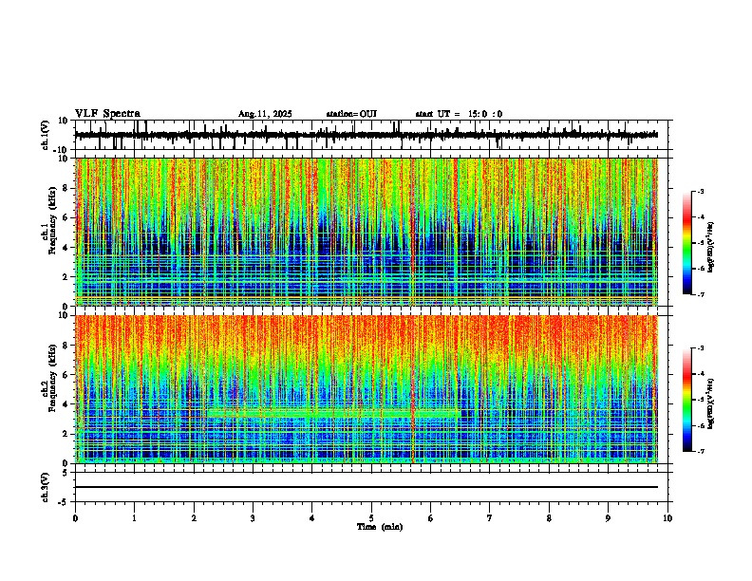Click the green horizontal band in ch.2 spectrogram

334,413
